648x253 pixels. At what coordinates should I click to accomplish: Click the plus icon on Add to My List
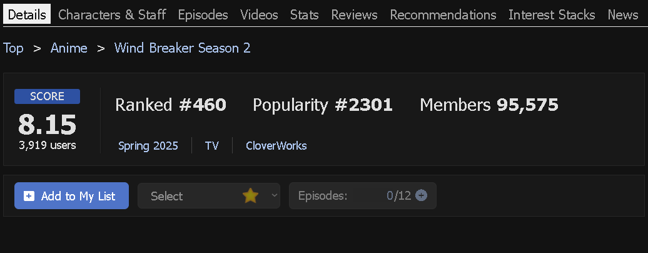(29, 196)
